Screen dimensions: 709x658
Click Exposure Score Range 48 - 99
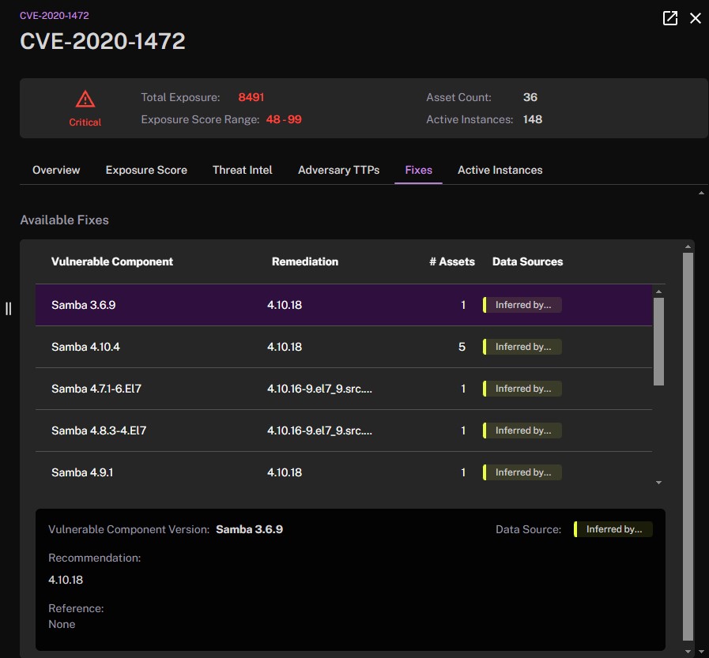tap(284, 119)
